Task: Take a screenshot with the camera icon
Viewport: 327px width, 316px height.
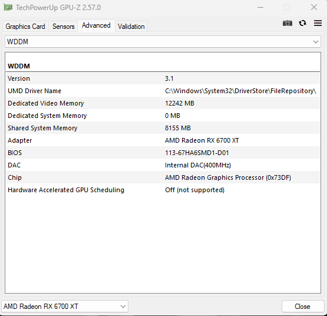Action: click(x=287, y=23)
